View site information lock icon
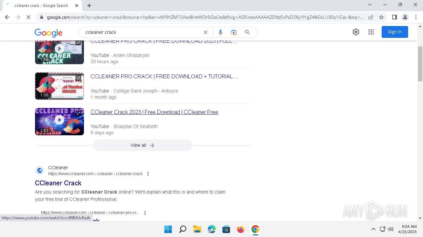Viewport: 423px width, 237px height. [41, 17]
